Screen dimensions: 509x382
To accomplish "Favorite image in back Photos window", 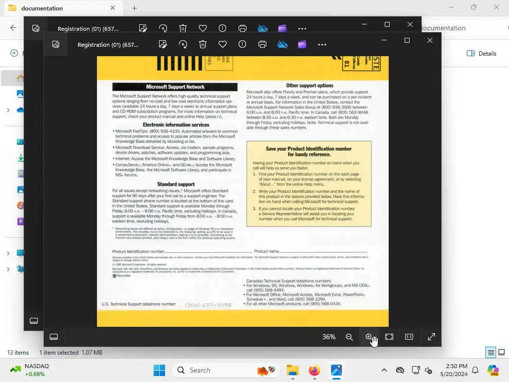I will pos(203,28).
